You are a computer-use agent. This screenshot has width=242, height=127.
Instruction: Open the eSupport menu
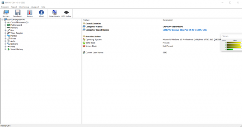pos(35,7)
